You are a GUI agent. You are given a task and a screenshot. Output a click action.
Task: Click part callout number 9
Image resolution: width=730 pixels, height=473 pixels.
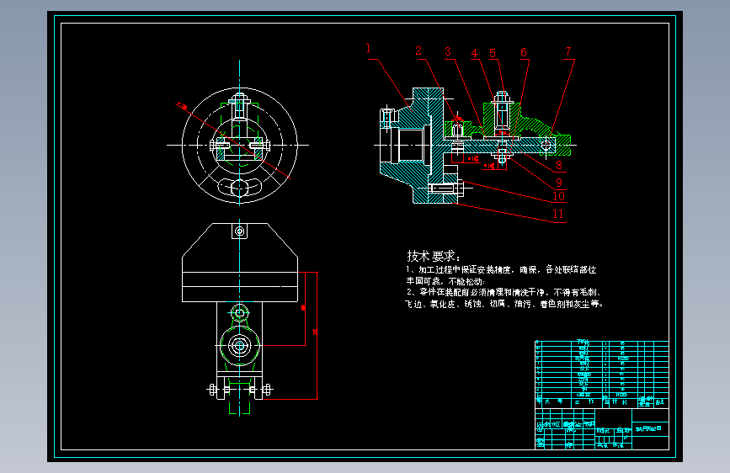[559, 183]
